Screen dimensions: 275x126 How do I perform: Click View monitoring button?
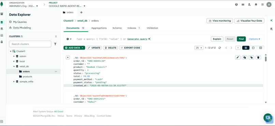[220, 21]
